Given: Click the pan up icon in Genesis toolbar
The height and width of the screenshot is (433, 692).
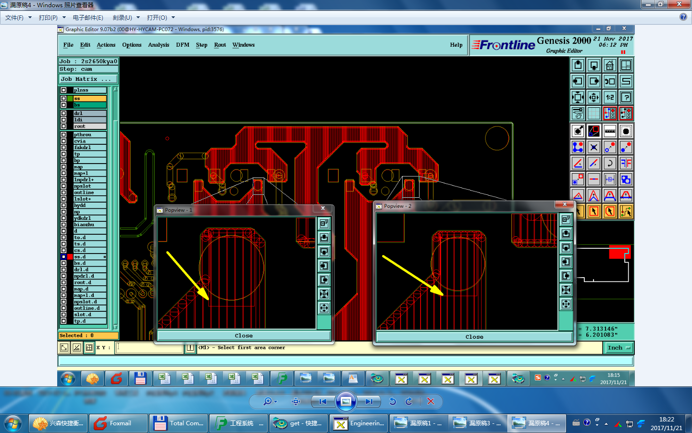Looking at the screenshot, I should tap(578, 65).
